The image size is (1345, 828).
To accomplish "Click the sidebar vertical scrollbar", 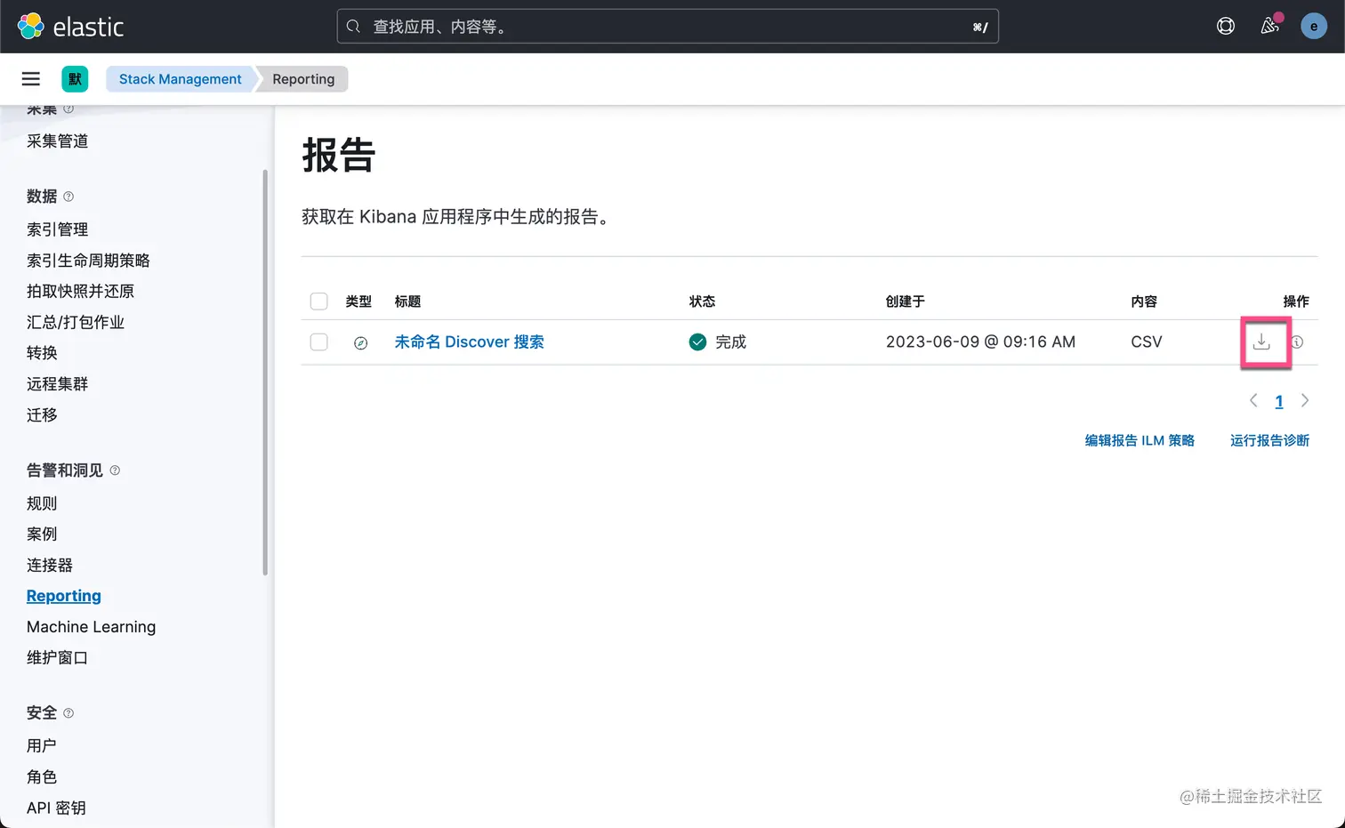I will point(265,372).
